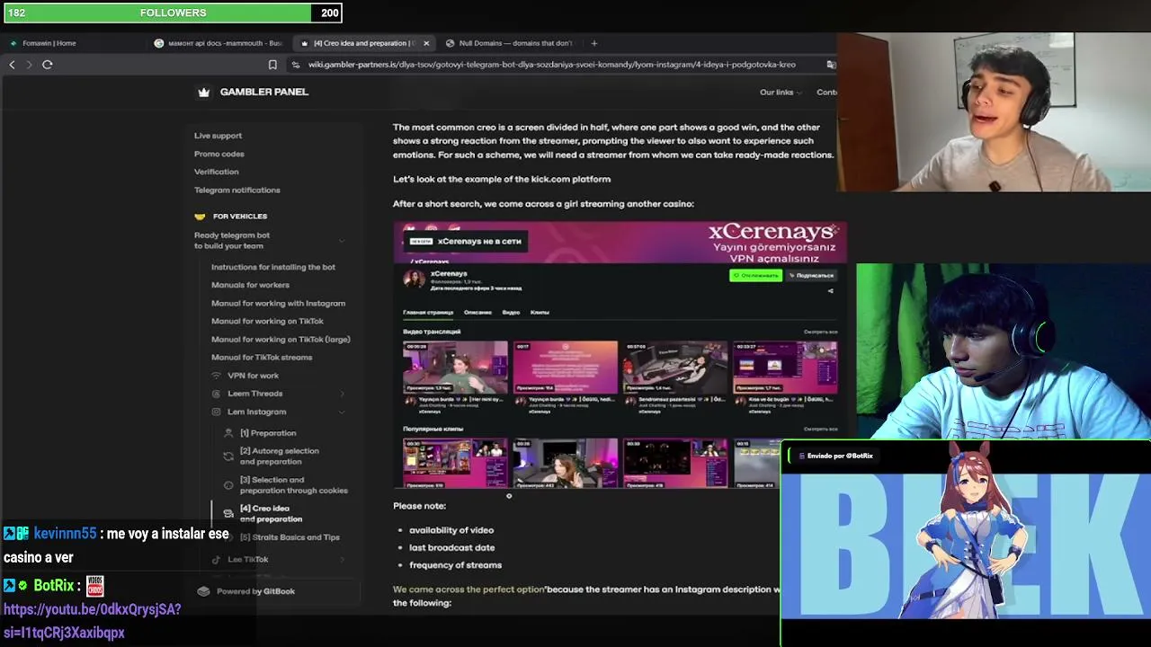This screenshot has height=647, width=1151.
Task: Click the Wi-Fi icon next to VPN for work
Action: 216,376
